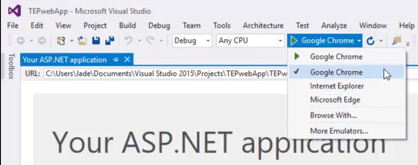
Task: Open the Project menu
Action: pos(95,26)
